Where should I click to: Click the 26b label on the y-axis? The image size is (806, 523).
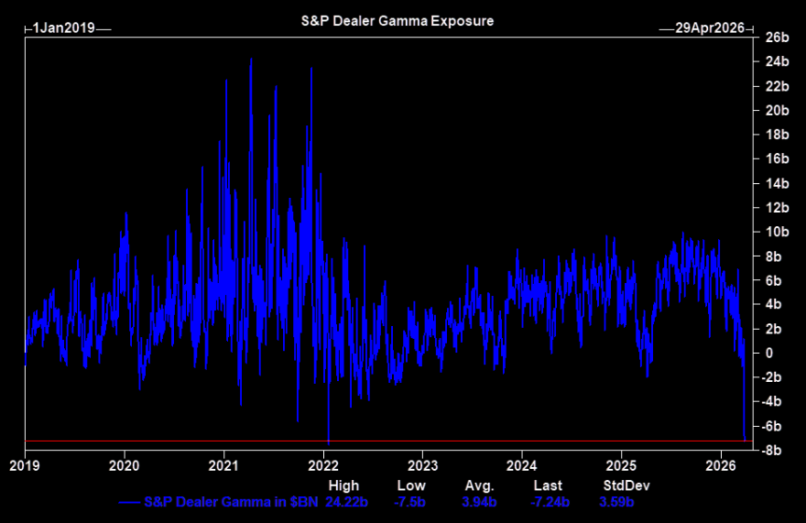click(778, 38)
